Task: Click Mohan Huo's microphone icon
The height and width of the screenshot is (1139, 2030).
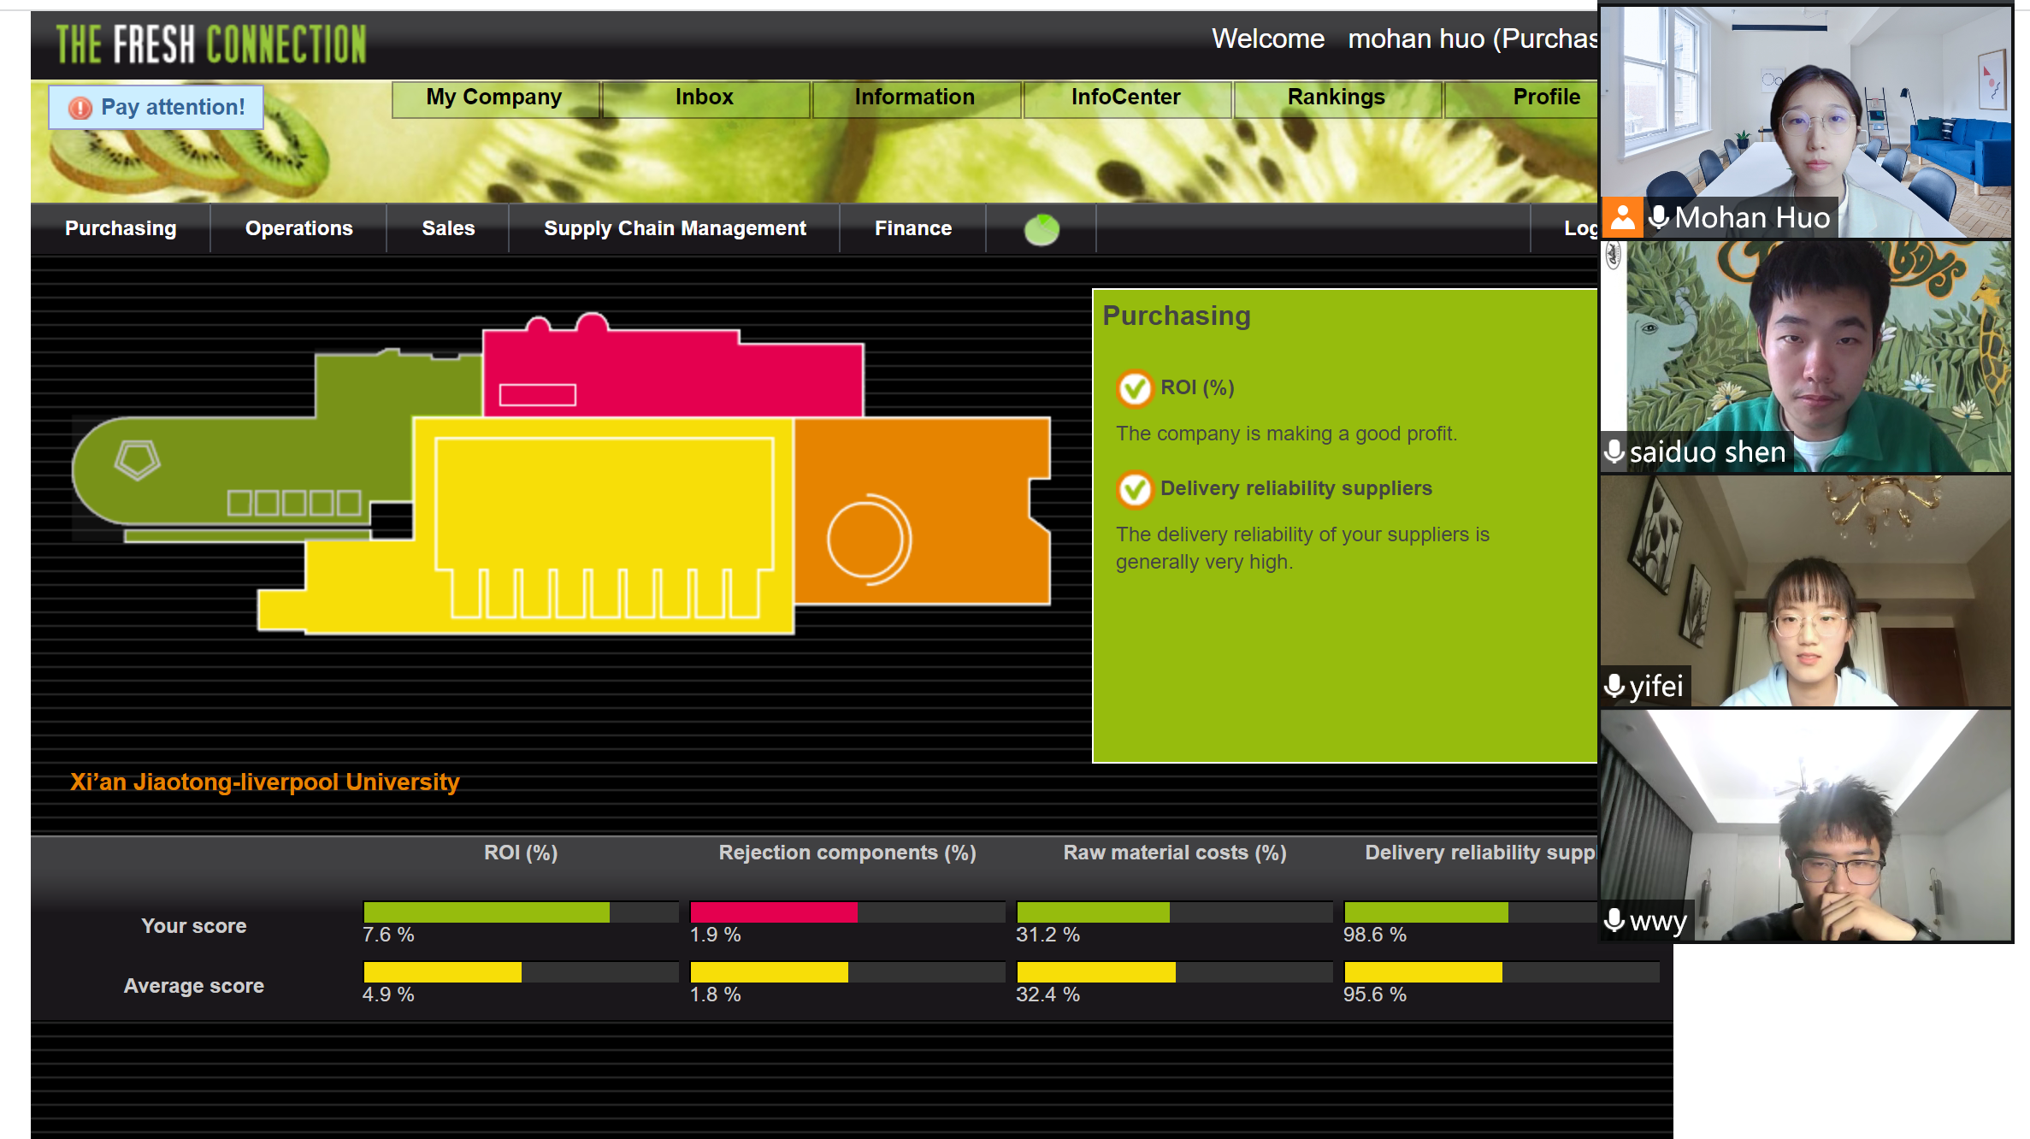Action: pyautogui.click(x=1659, y=218)
